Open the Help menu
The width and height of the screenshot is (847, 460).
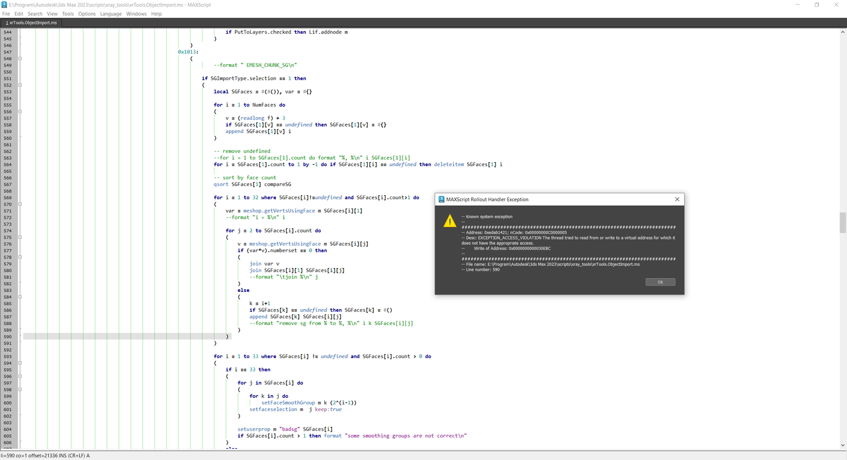156,14
